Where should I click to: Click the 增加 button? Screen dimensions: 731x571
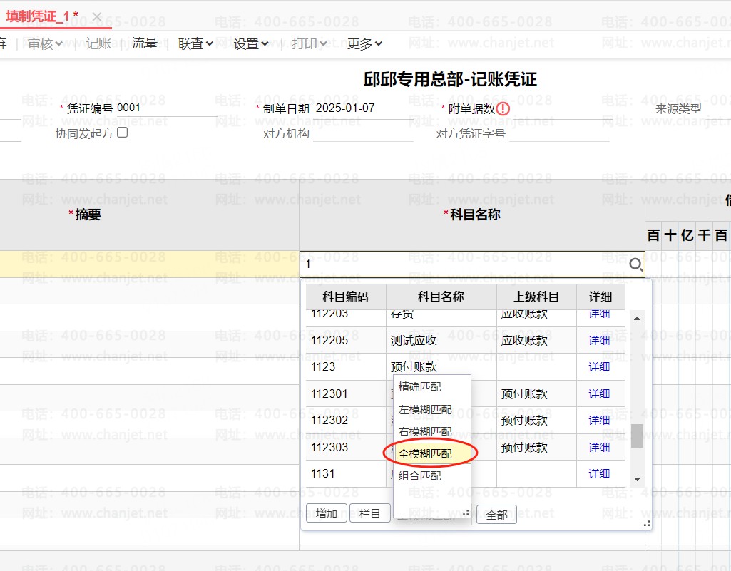327,514
